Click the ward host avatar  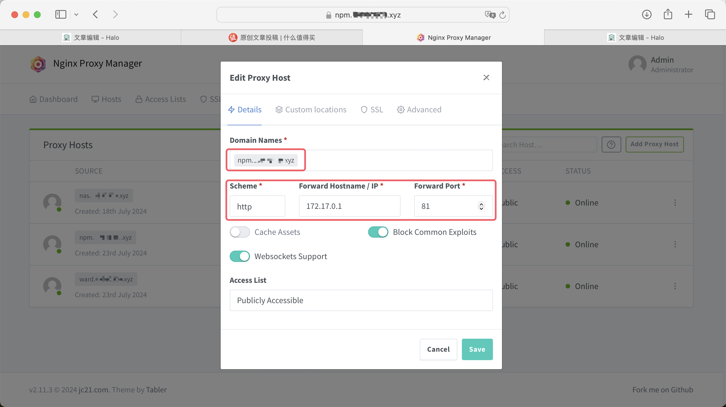point(52,286)
